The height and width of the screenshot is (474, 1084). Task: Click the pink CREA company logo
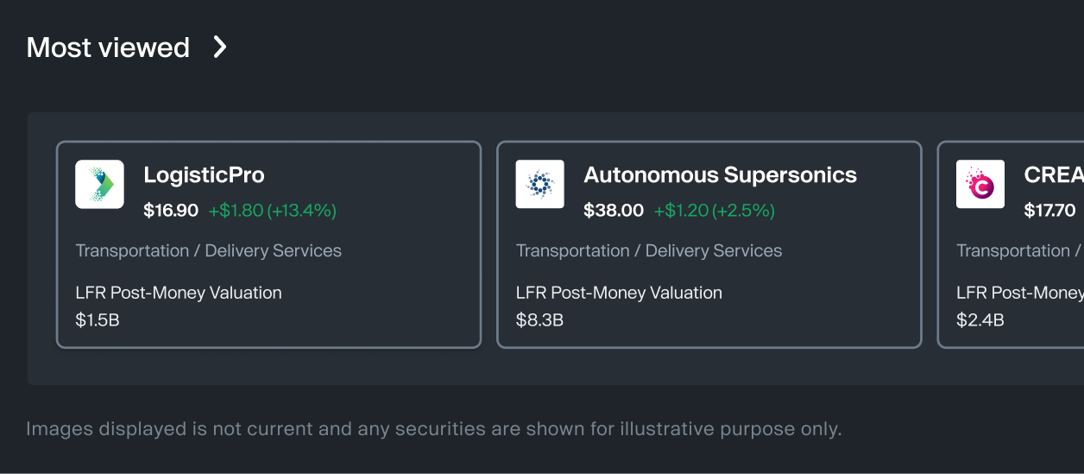pos(980,184)
